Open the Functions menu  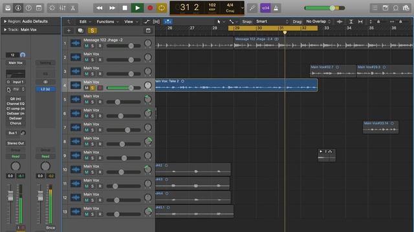click(x=107, y=21)
